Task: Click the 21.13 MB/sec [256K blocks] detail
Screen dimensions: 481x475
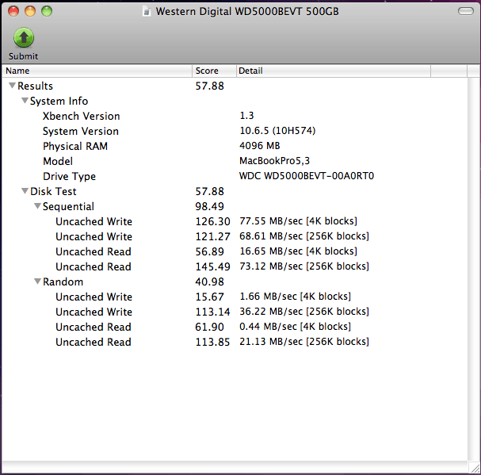Action: (x=304, y=342)
